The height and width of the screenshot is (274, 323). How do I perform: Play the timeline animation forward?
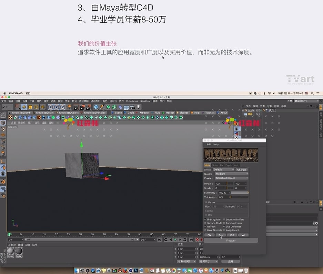point(175,239)
